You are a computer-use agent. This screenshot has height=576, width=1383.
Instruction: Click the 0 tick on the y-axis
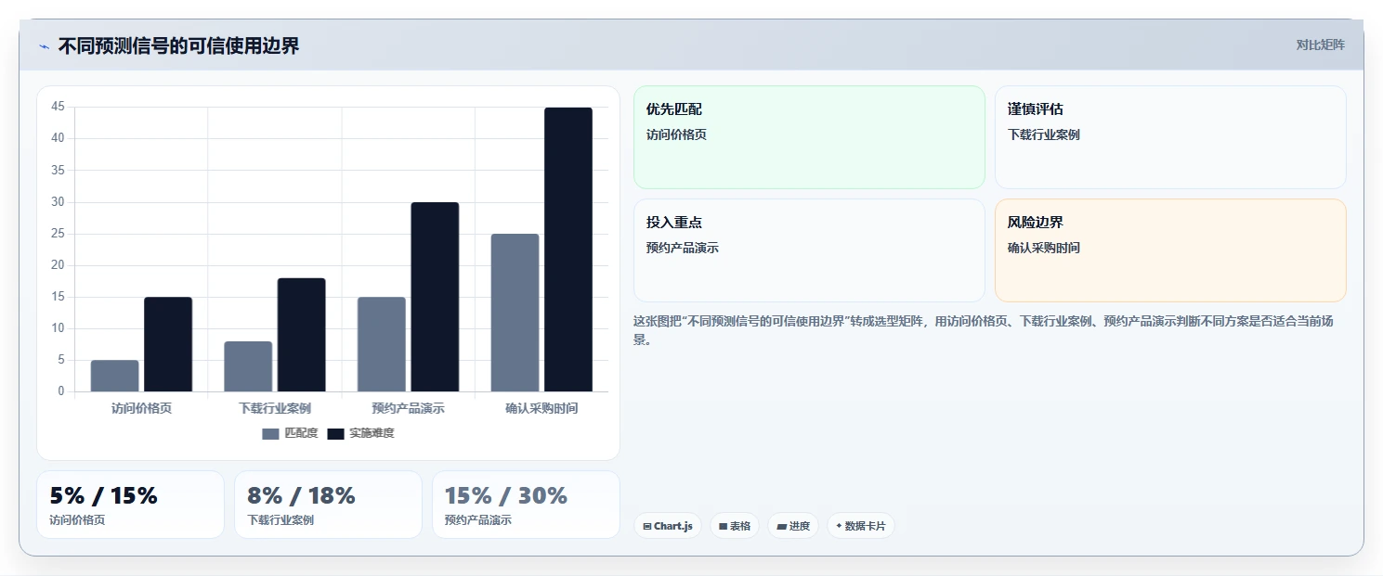(x=61, y=391)
